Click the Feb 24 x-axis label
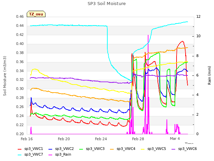This screenshot has height=161, width=214. [x=101, y=139]
